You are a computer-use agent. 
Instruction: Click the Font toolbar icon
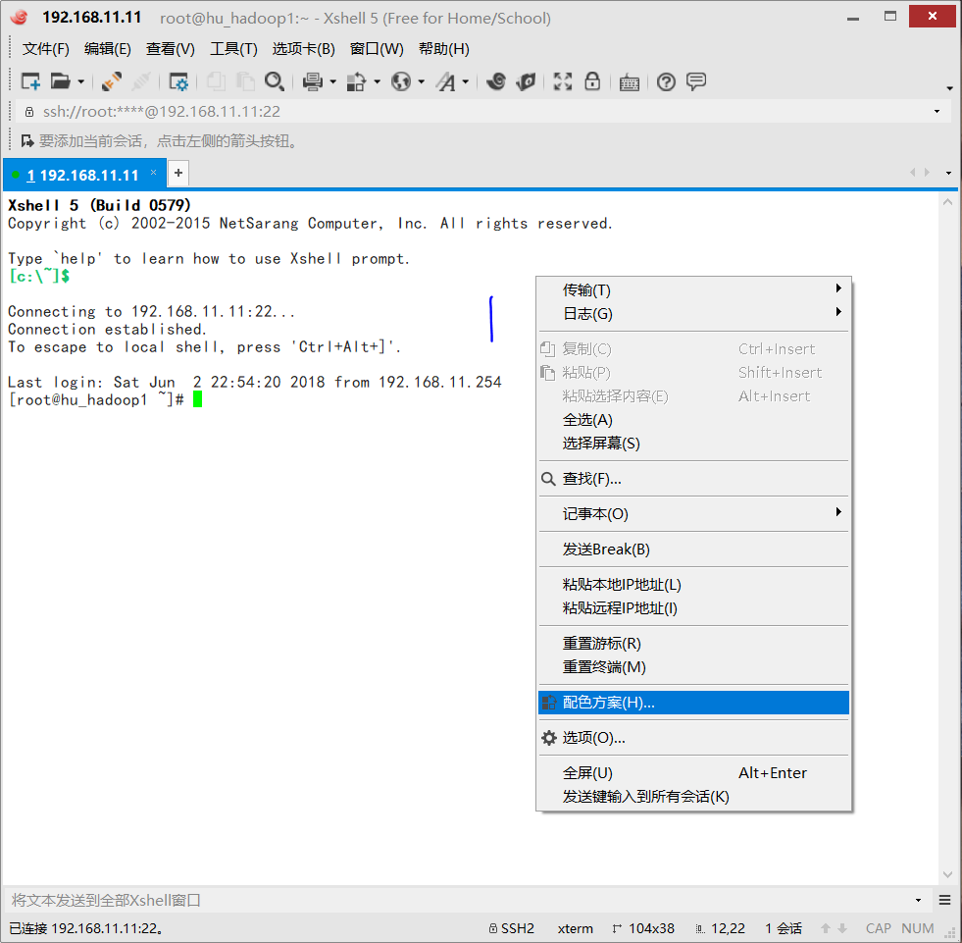point(446,81)
